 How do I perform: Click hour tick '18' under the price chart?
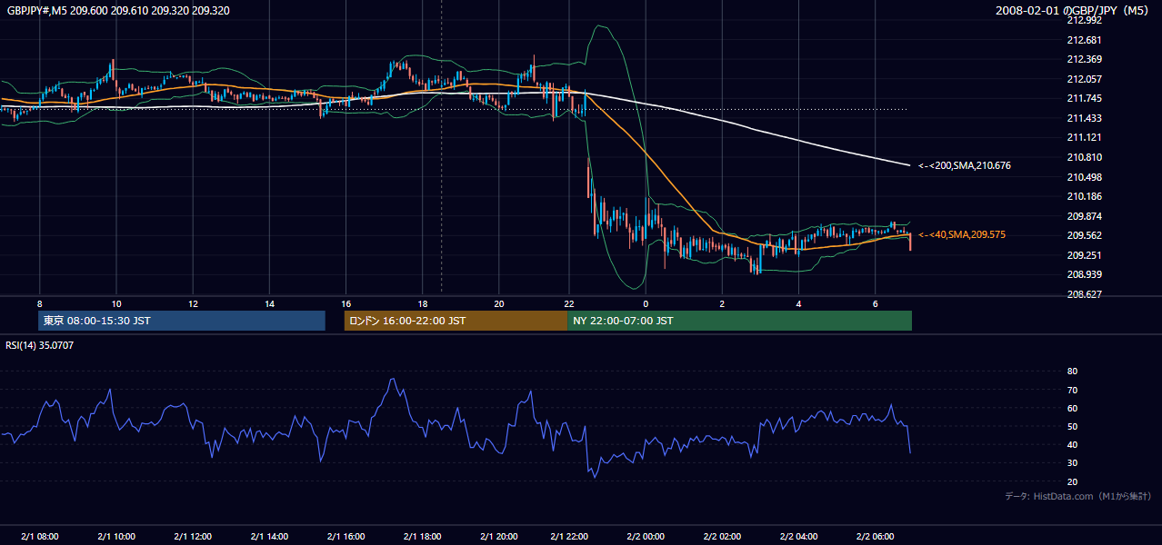[422, 303]
